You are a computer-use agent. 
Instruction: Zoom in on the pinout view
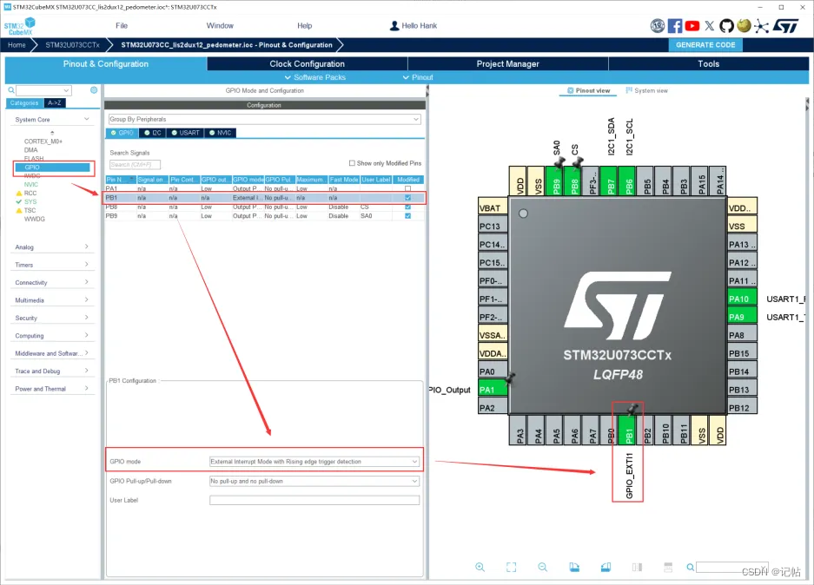[x=480, y=567]
